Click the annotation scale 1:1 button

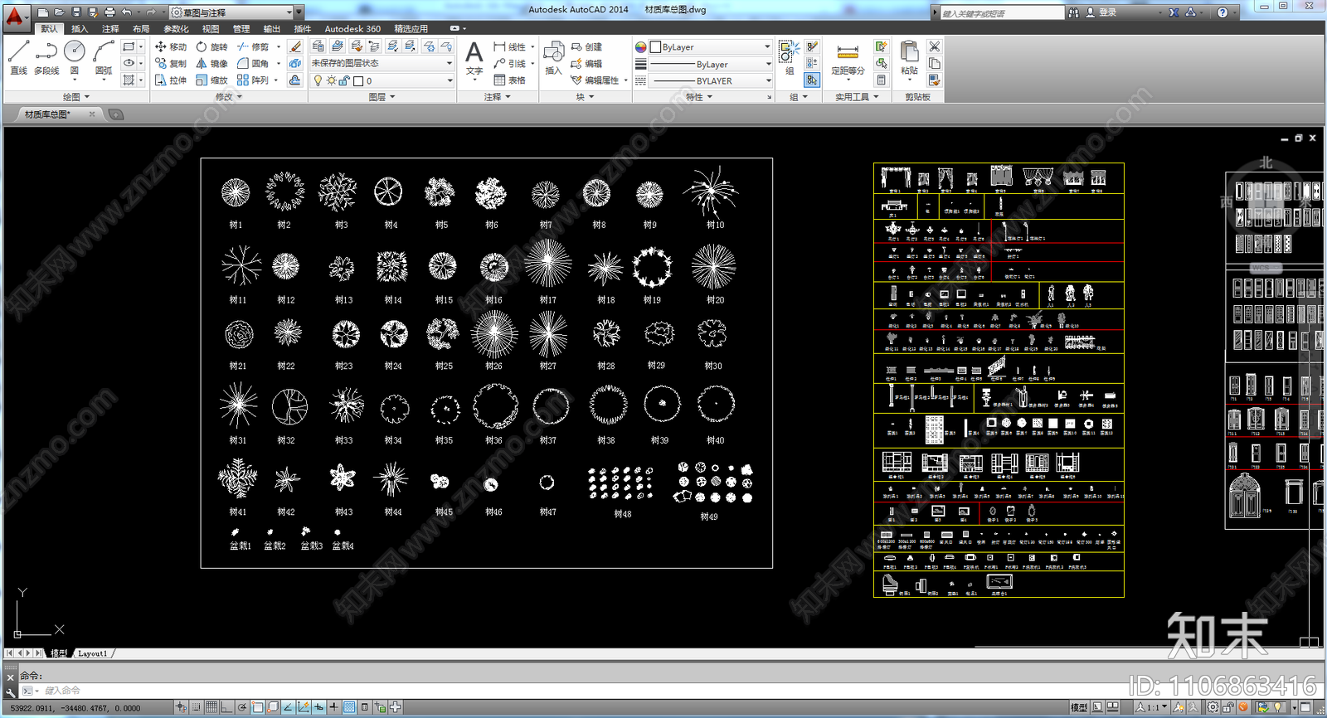(x=1153, y=707)
